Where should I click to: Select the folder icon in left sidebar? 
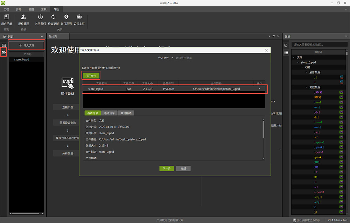pos(4,52)
